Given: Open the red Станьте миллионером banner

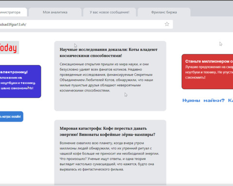Looking at the screenshot, I should click(x=207, y=72).
